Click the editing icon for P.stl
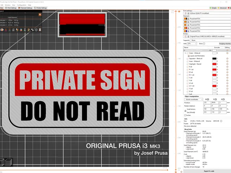This screenshot has width=231, height=173. tap(227, 67)
